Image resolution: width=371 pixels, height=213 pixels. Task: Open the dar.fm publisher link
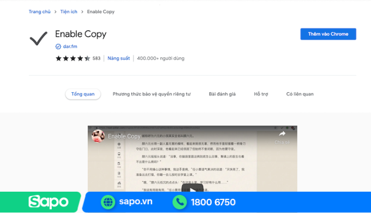[x=70, y=46]
